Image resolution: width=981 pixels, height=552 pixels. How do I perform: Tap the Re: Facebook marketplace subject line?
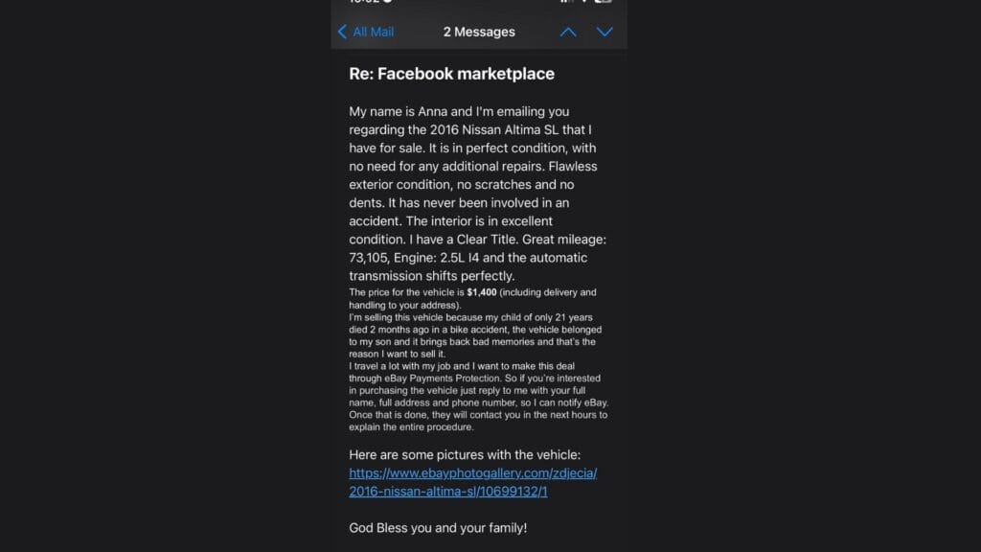pos(453,73)
